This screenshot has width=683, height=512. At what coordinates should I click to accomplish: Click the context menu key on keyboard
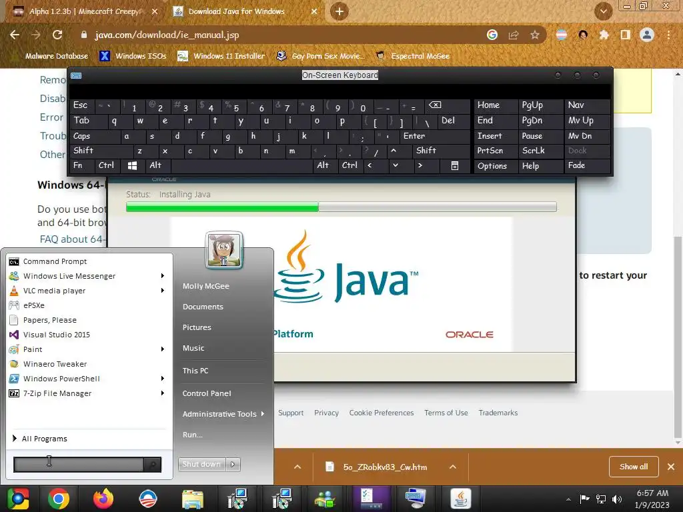[454, 165]
